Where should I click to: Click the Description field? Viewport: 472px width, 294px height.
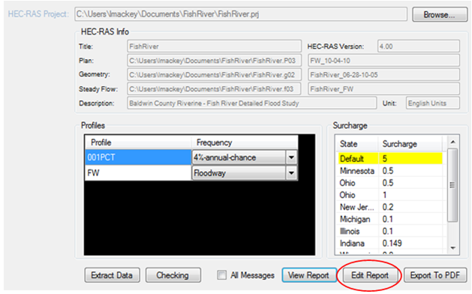click(x=251, y=103)
